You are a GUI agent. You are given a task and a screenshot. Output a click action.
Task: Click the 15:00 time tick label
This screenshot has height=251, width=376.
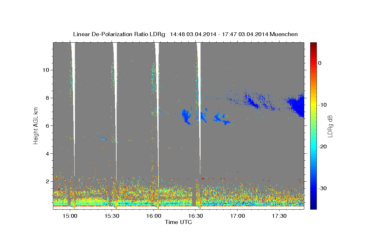(x=70, y=216)
